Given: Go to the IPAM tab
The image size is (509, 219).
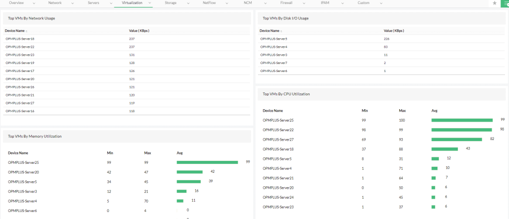Looking at the screenshot, I should [325, 3].
